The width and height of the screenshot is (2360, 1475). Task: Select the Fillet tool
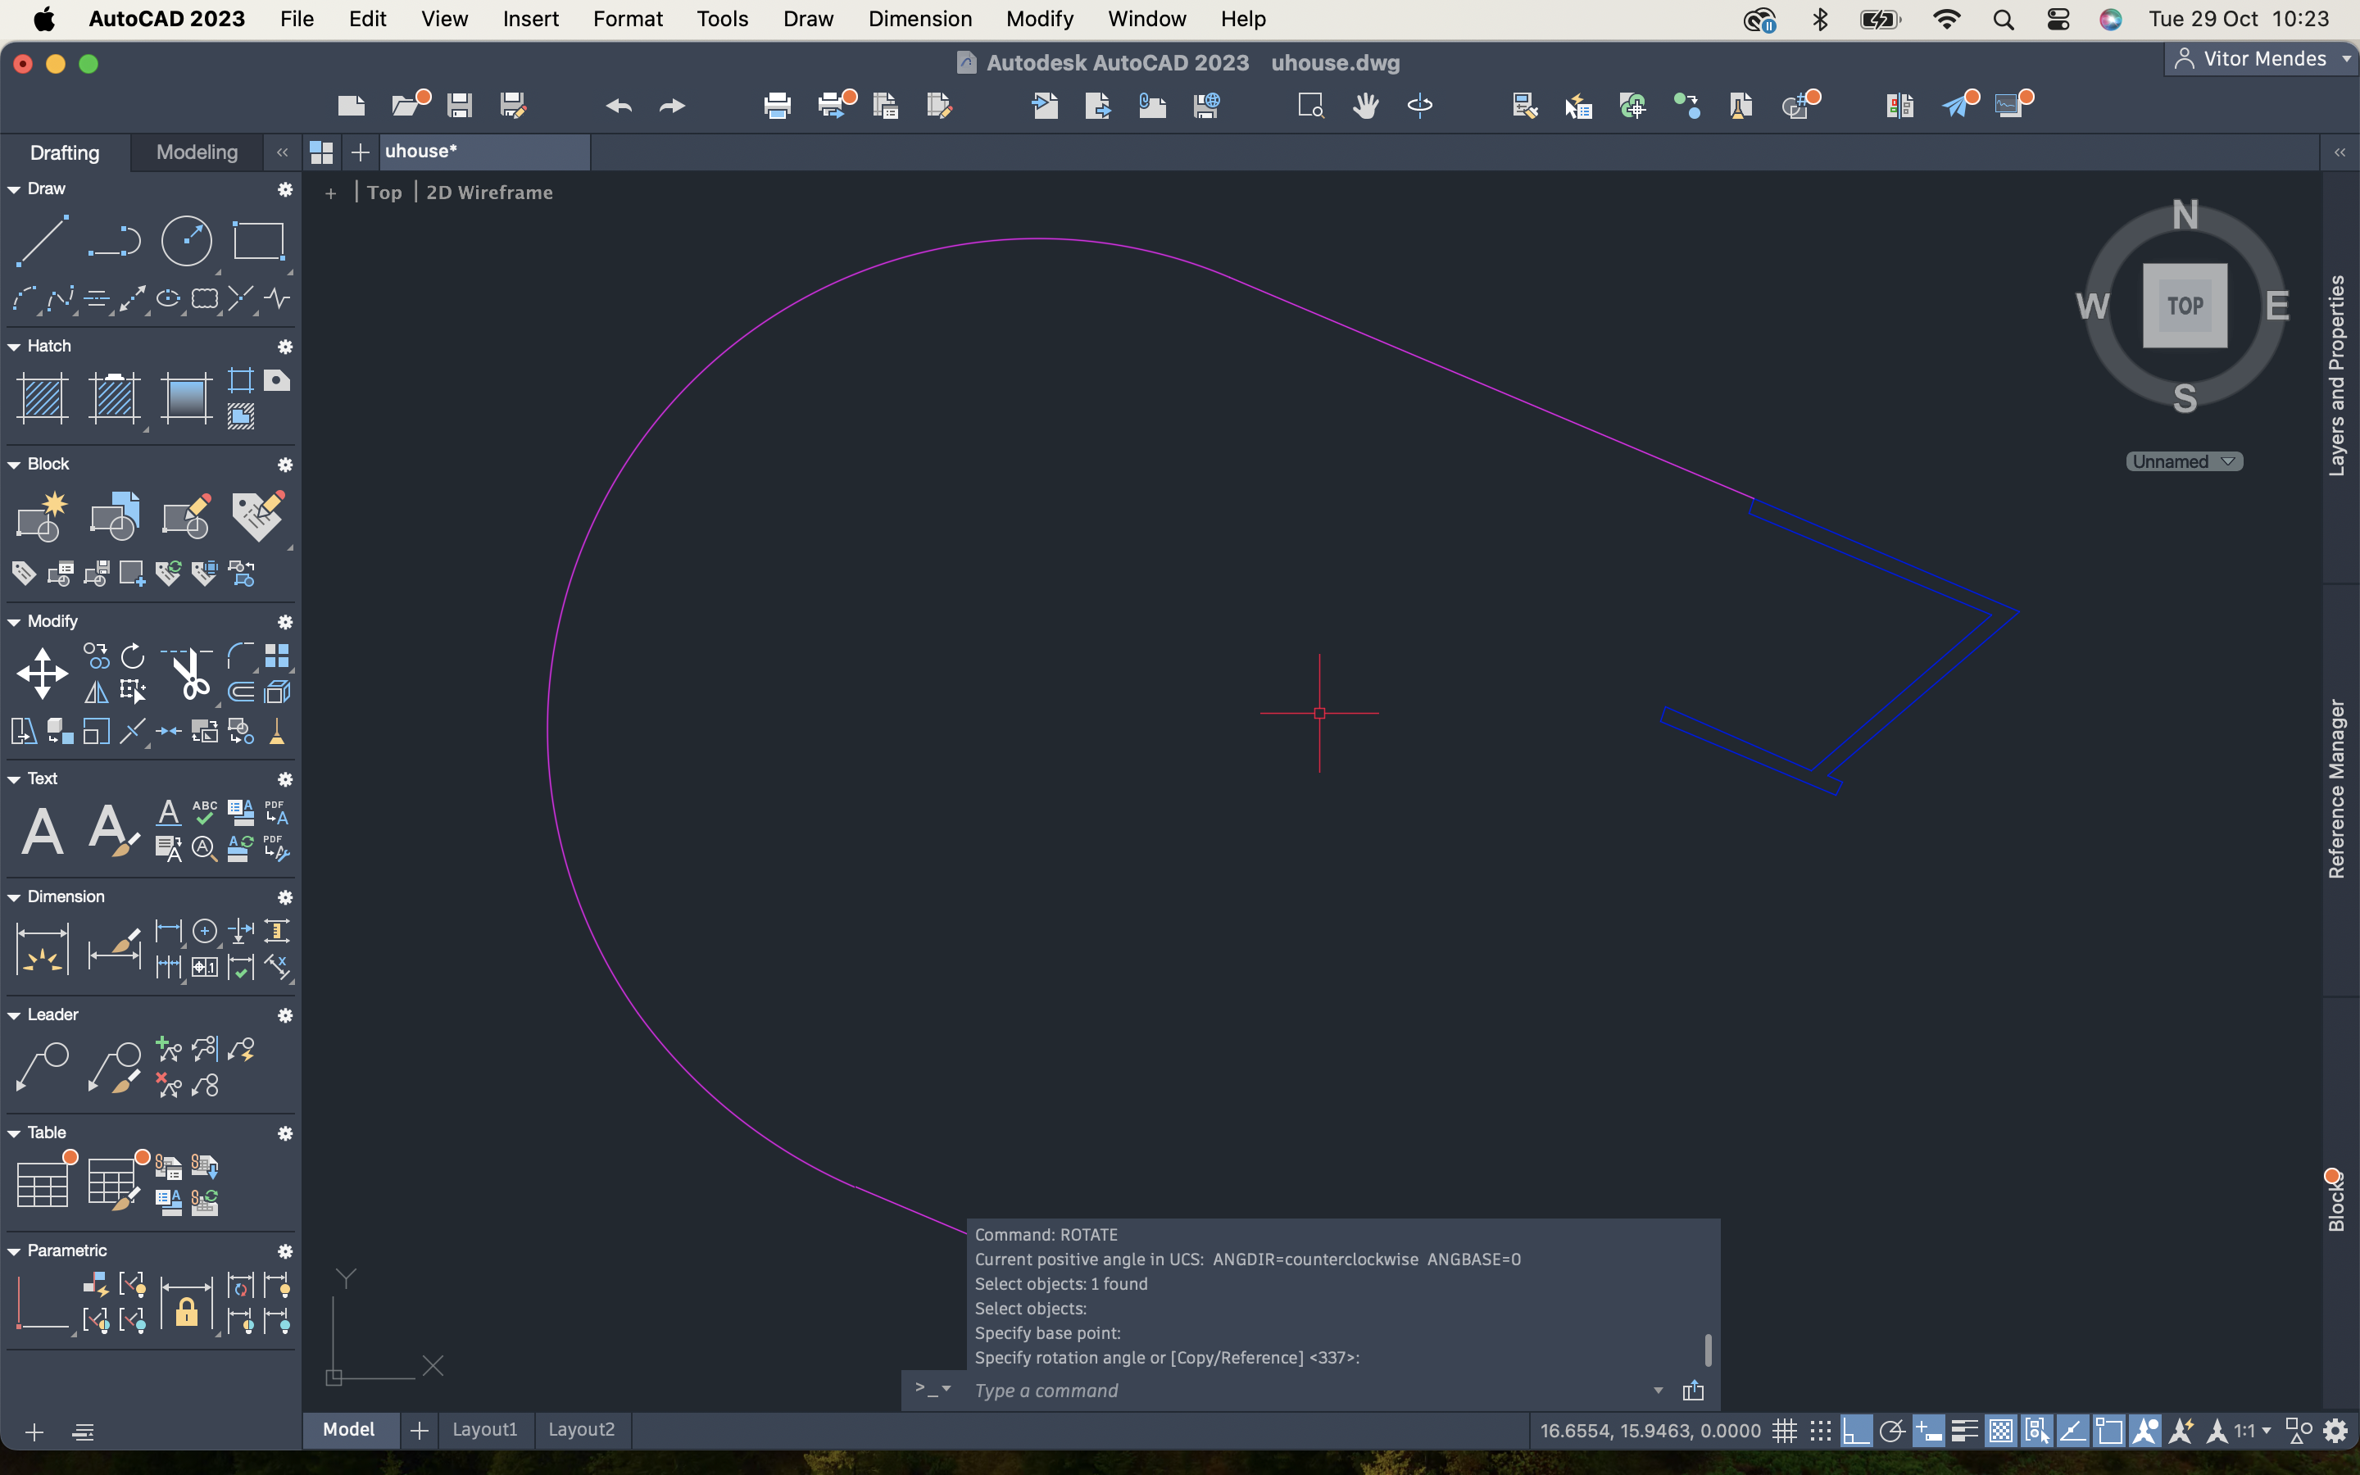241,656
